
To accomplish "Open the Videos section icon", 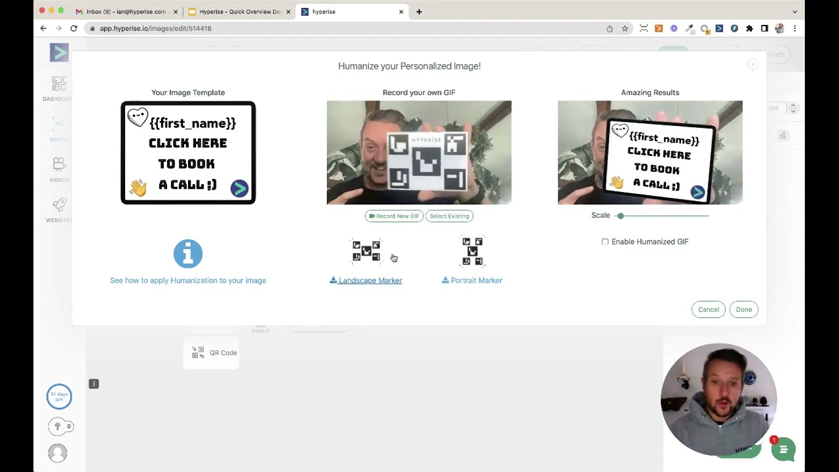I will click(x=59, y=165).
